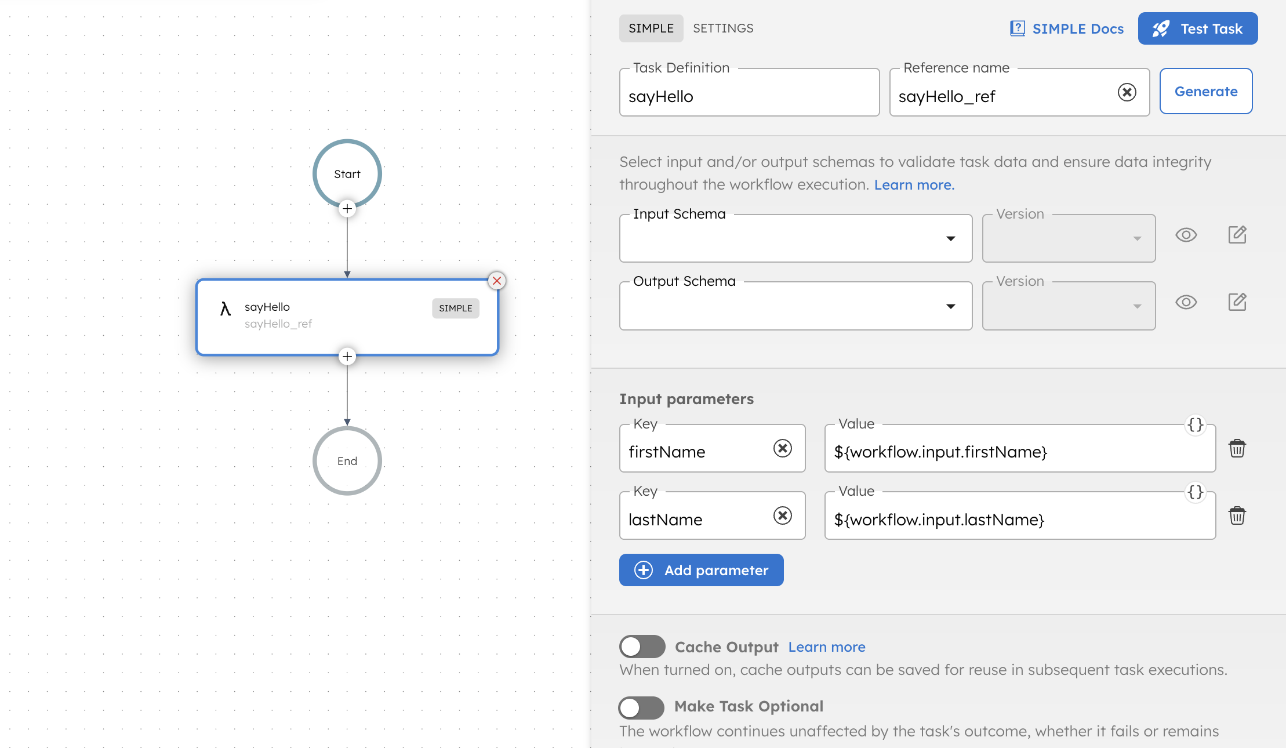Enable the Make Task Optional toggle
The width and height of the screenshot is (1286, 748).
tap(642, 707)
